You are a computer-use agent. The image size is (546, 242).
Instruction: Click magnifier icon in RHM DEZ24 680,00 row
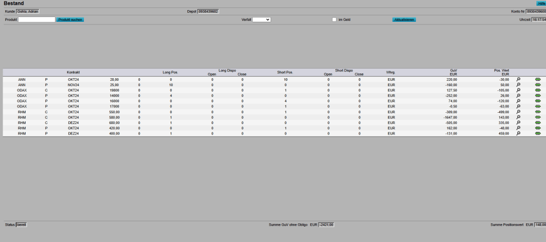coord(518,123)
